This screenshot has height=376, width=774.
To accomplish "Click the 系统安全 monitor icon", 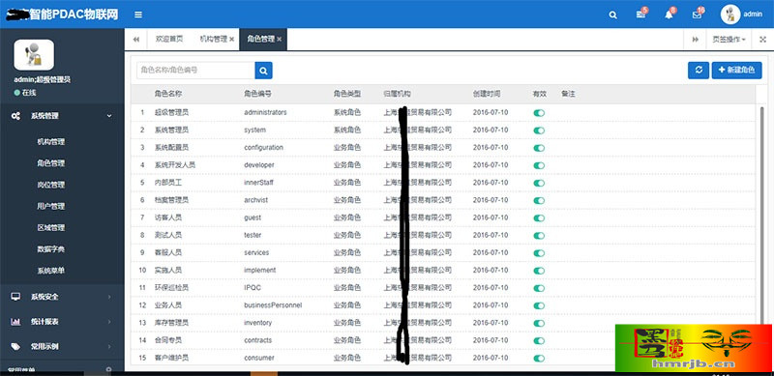I will [15, 297].
